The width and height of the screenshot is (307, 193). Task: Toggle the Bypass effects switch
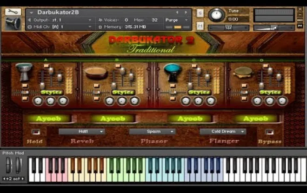point(269,132)
